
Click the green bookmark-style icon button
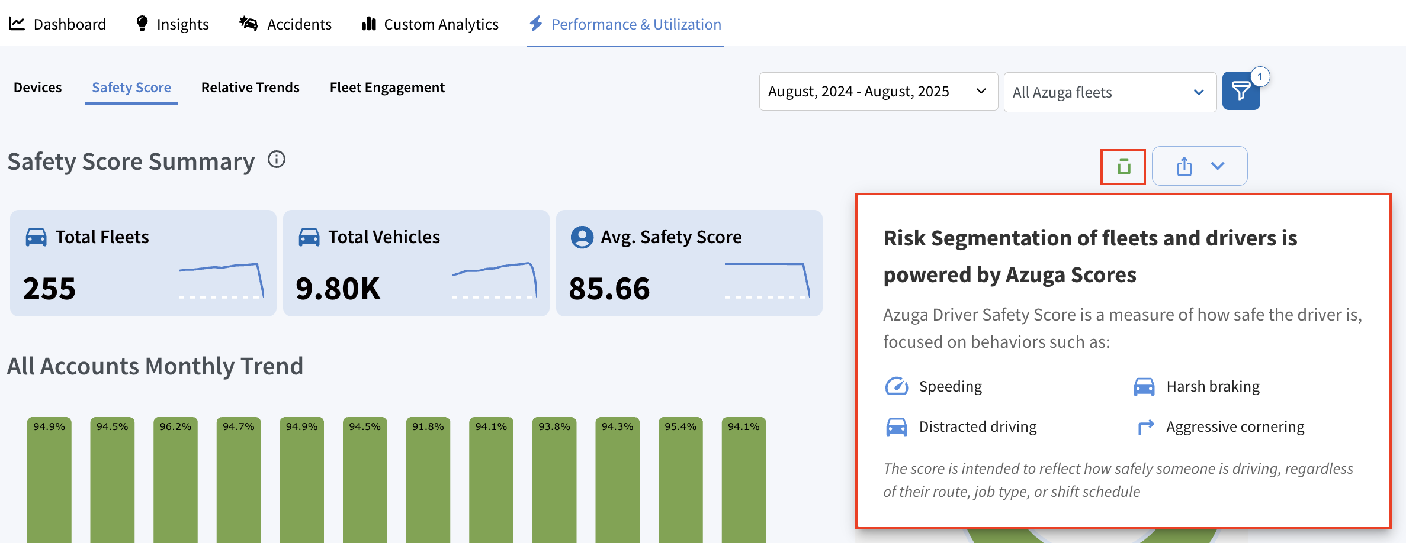pos(1123,167)
